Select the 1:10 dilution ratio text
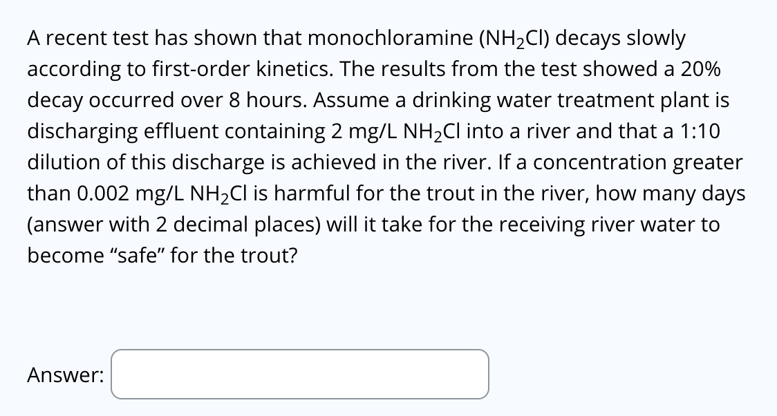The width and height of the screenshot is (777, 416). coord(700,131)
